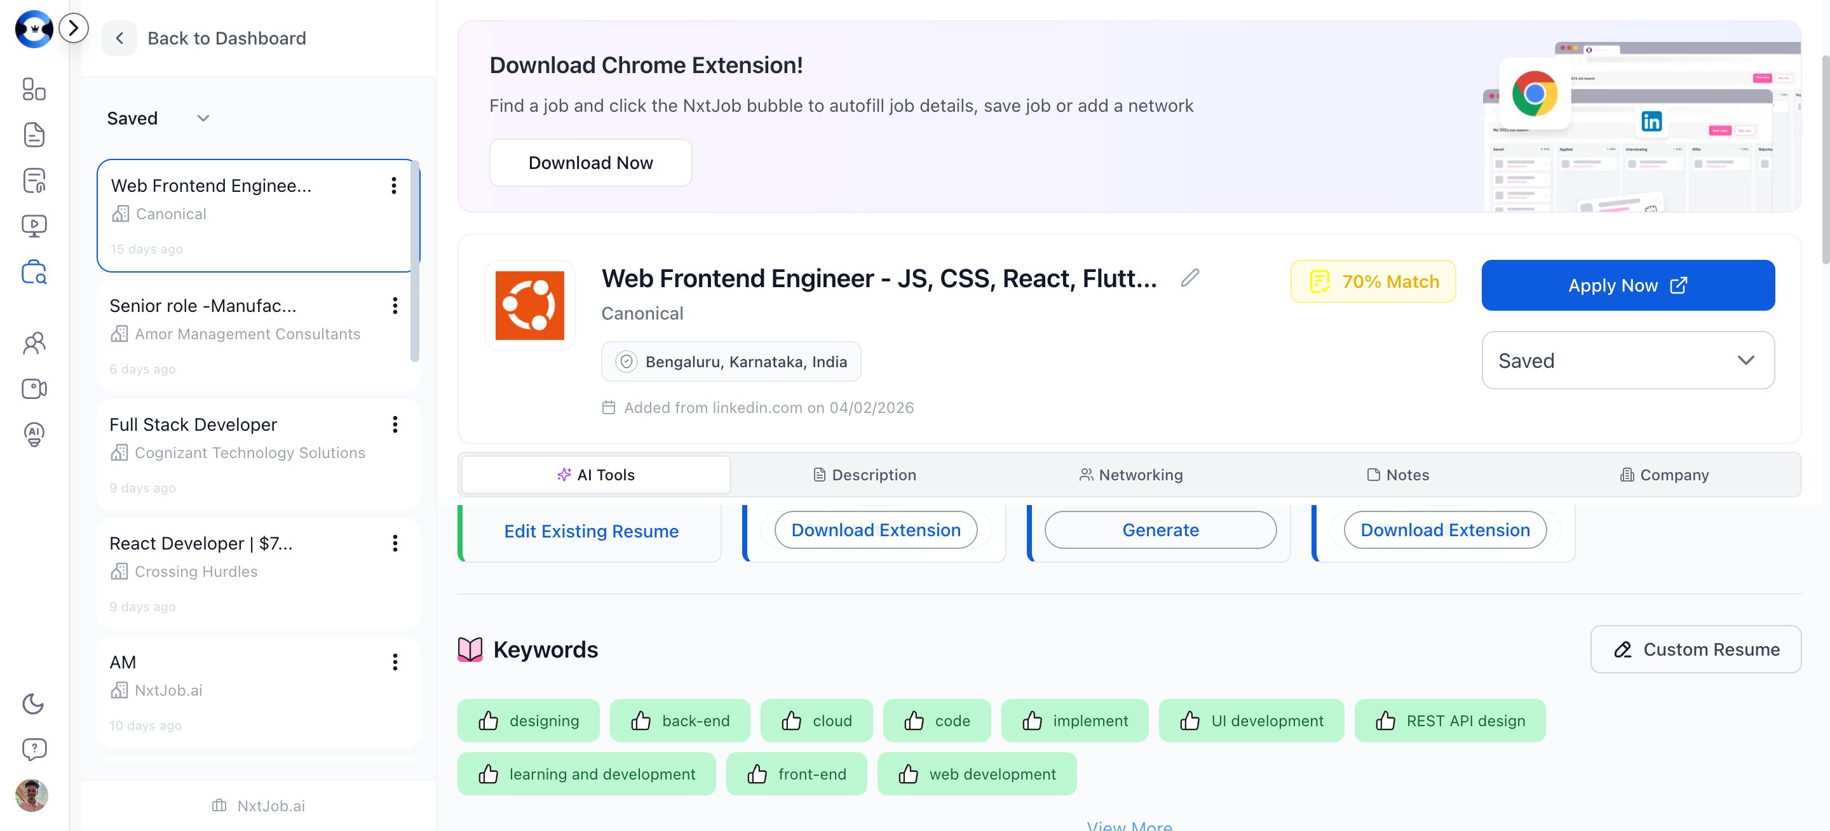The width and height of the screenshot is (1830, 831).
Task: Click the Download Now button
Action: [x=590, y=163]
